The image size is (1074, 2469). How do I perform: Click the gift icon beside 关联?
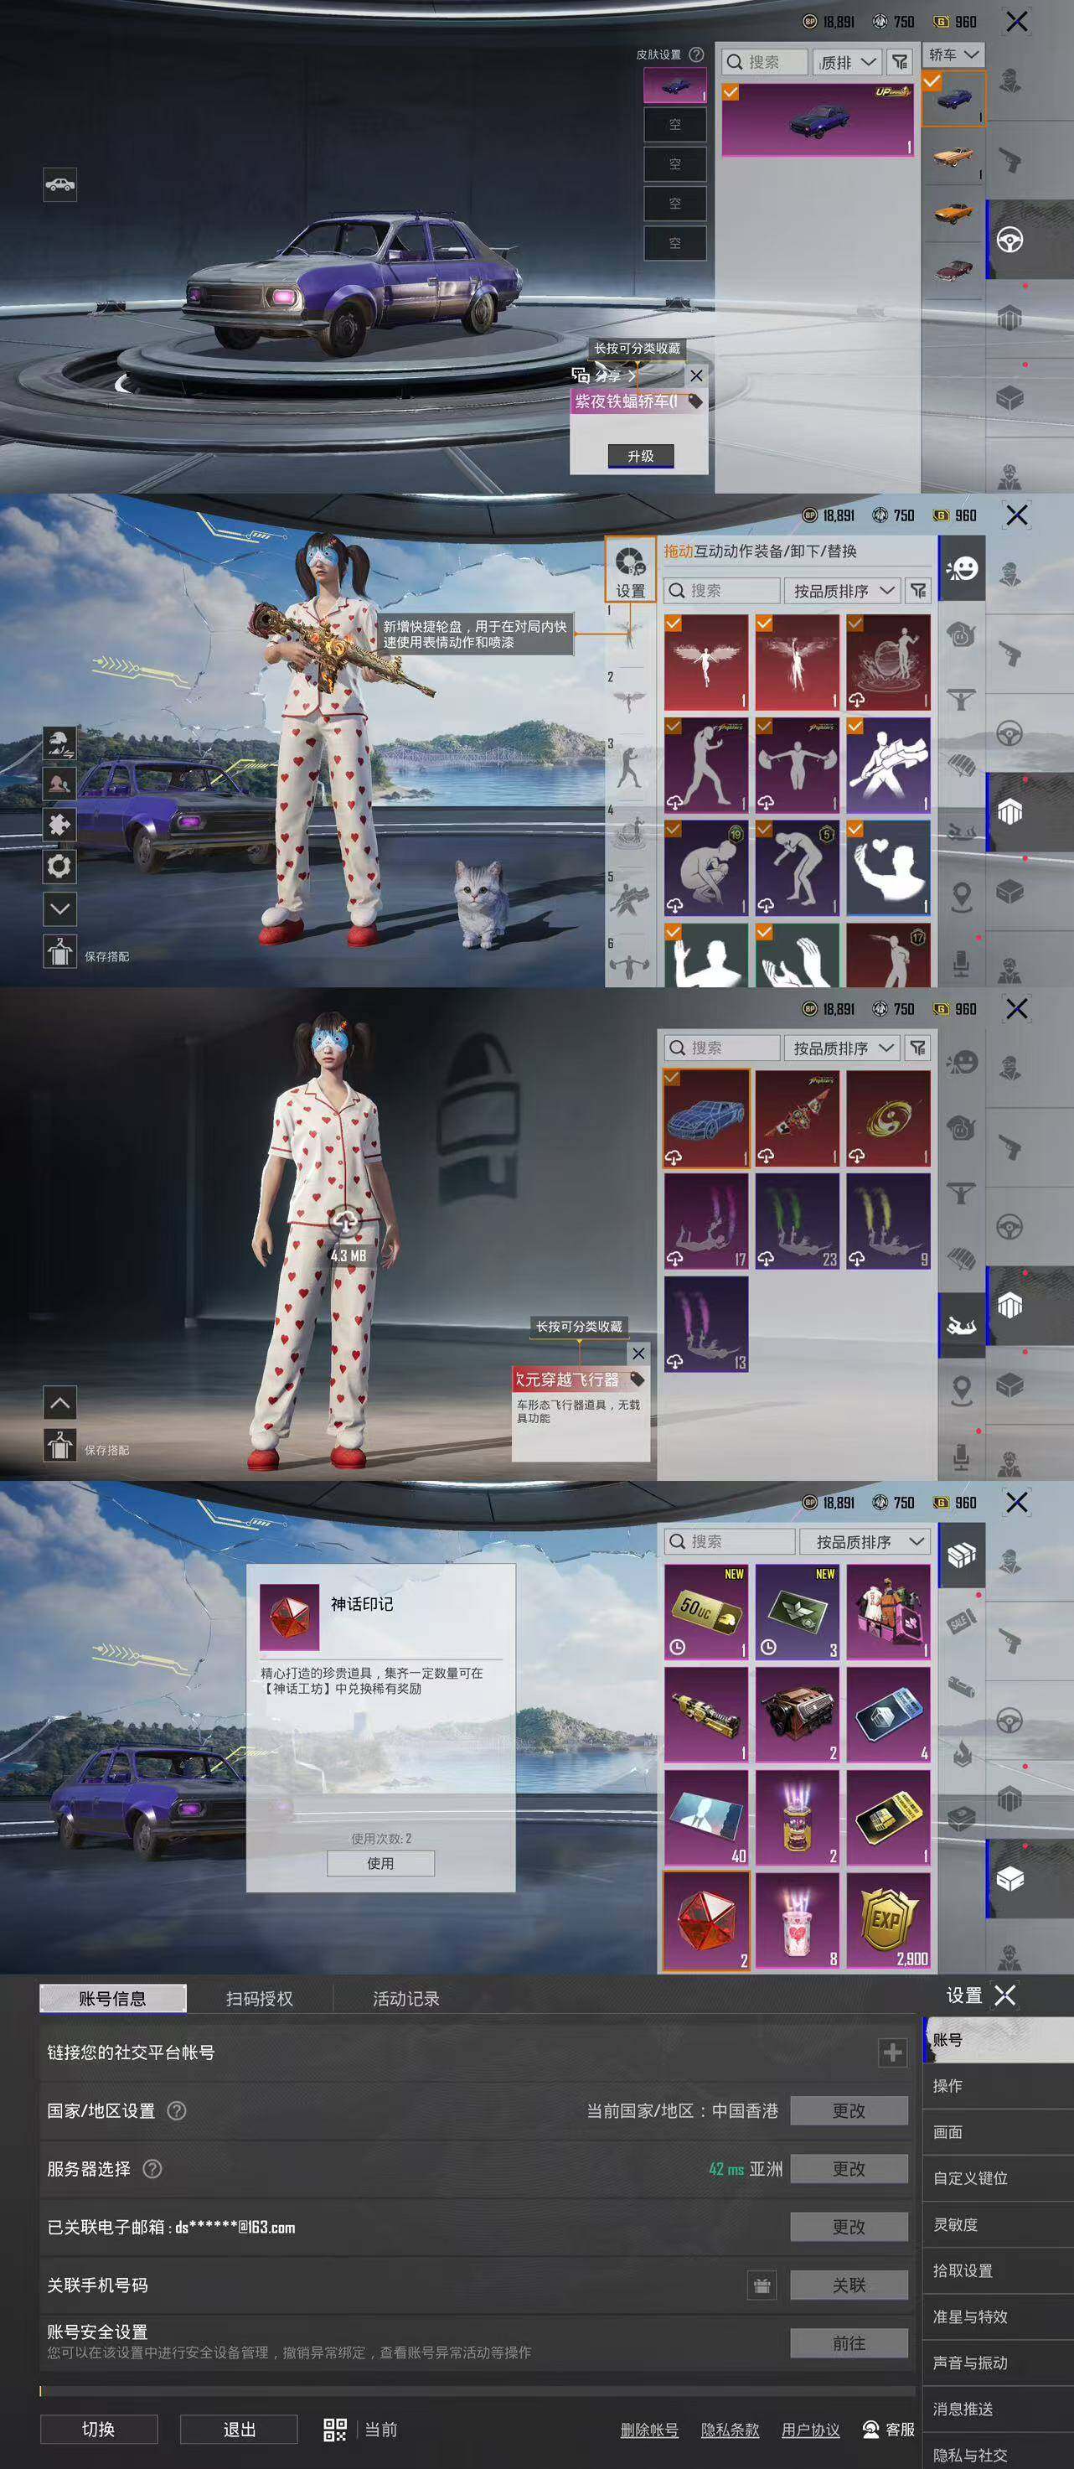point(762,2285)
